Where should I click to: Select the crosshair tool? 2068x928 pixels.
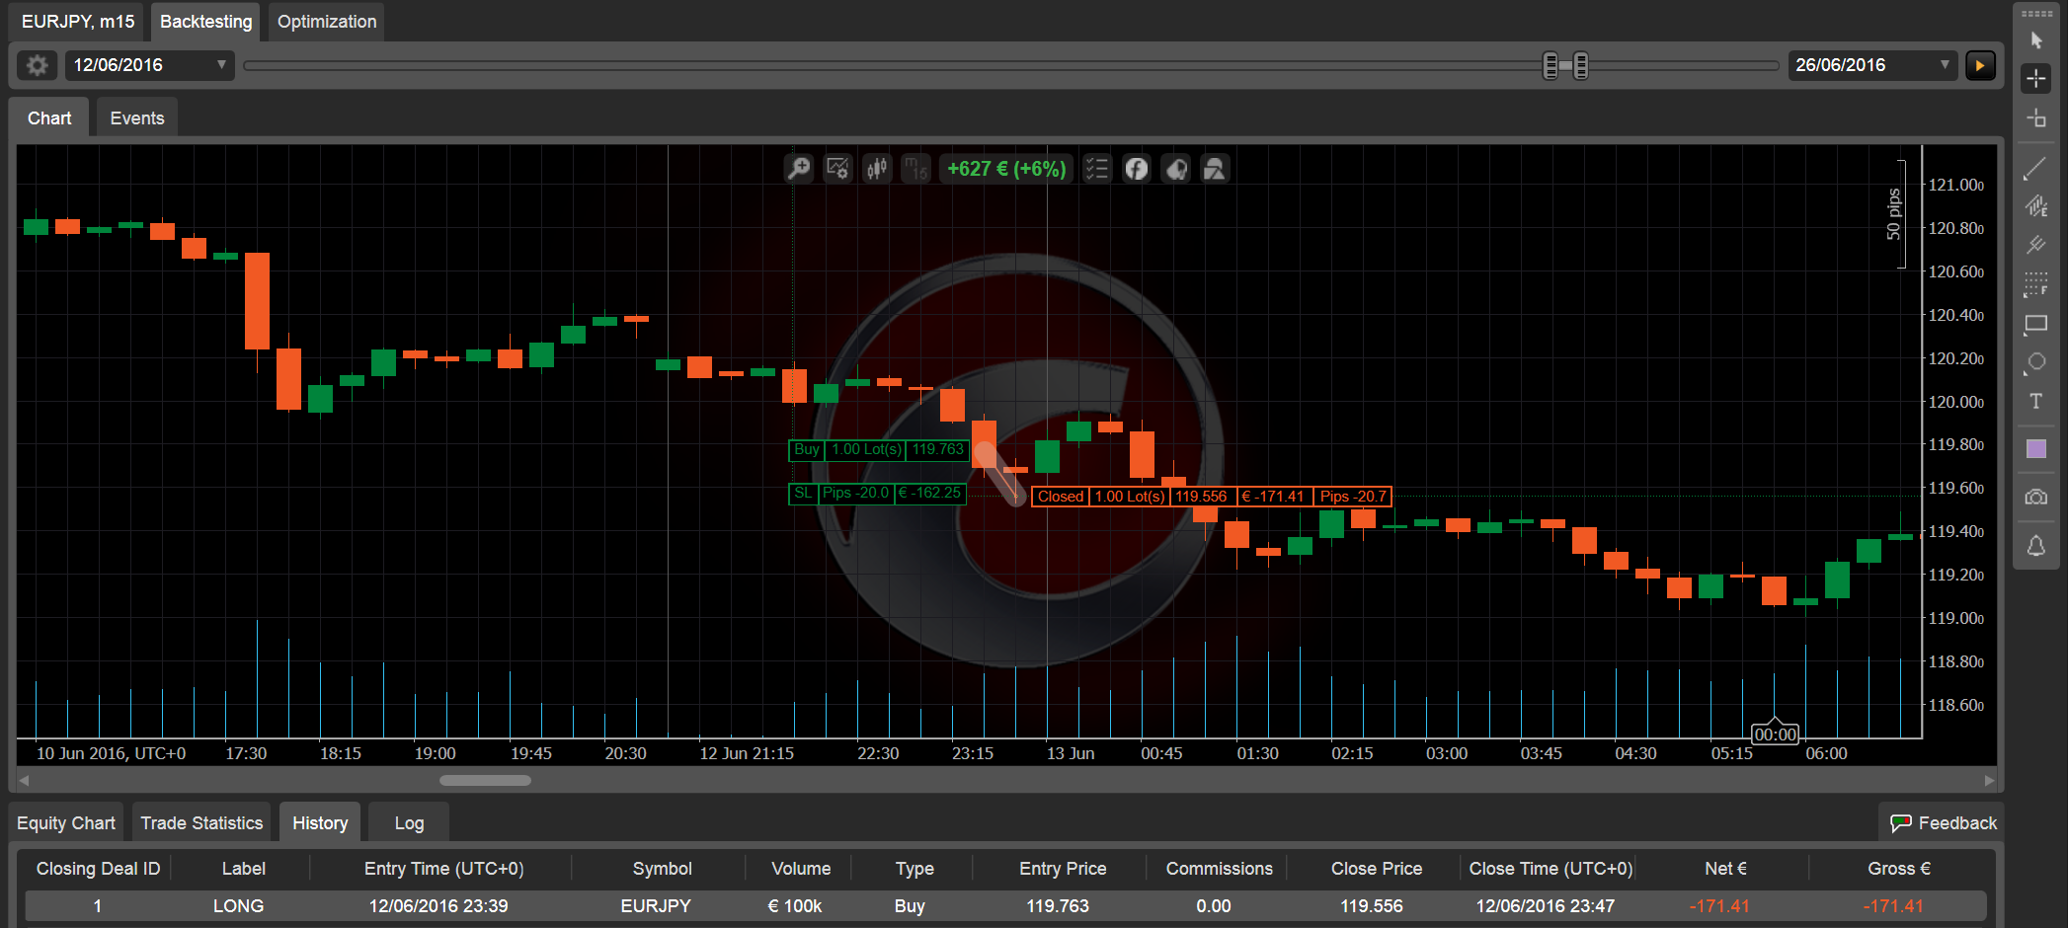(x=2036, y=79)
